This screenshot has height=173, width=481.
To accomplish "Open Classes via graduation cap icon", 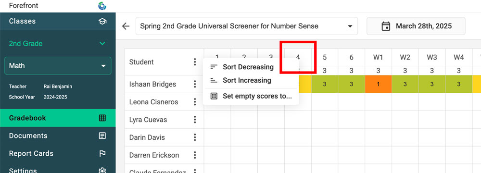I will click(x=102, y=21).
